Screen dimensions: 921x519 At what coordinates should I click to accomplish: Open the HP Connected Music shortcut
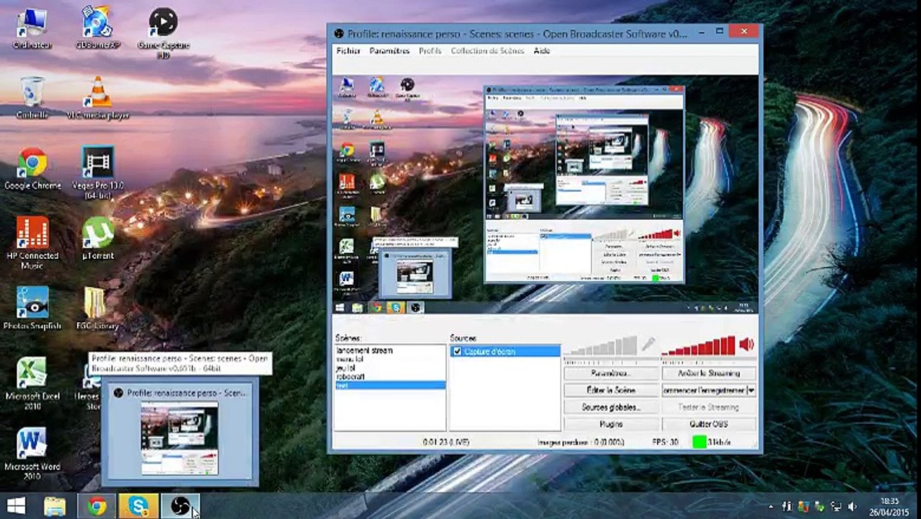pyautogui.click(x=32, y=243)
